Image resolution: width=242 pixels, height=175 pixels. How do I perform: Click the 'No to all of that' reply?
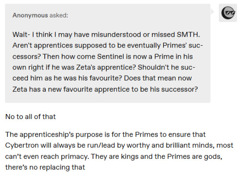coord(30,116)
